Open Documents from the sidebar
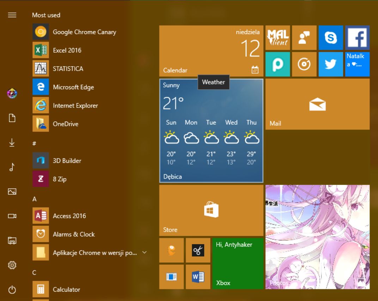 (x=12, y=118)
